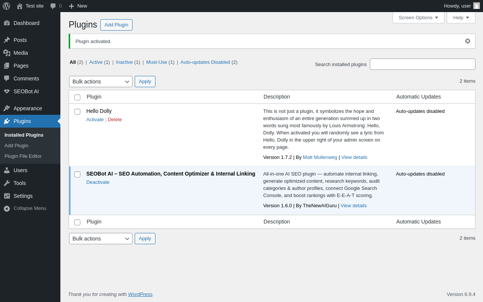
Task: Select the SEOBot AI plugin checkbox
Action: click(77, 174)
